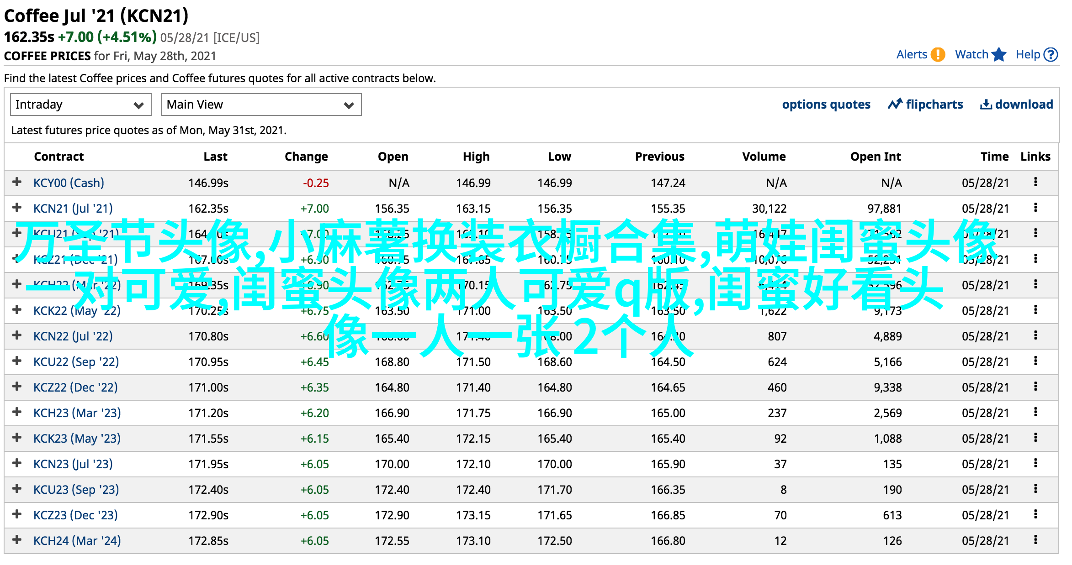This screenshot has width=1072, height=565.
Task: Open the KCK22 (May '22) contract link
Action: 77,310
